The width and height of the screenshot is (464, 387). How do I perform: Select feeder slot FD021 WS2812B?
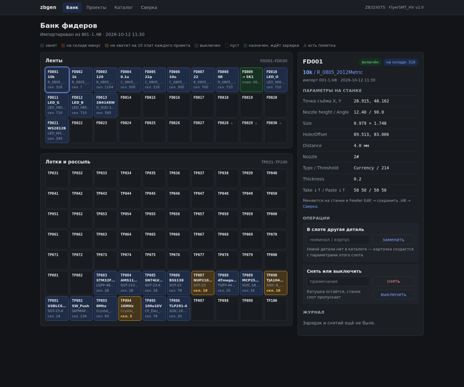click(x=57, y=131)
